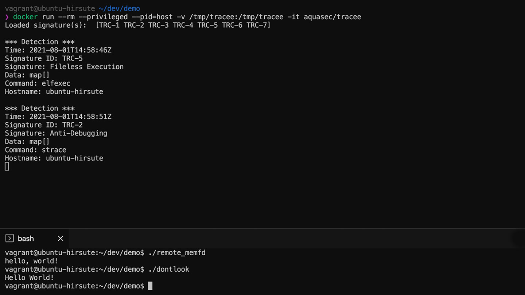Click the Fileless Execution signature text
The width and height of the screenshot is (525, 295).
pos(87,67)
